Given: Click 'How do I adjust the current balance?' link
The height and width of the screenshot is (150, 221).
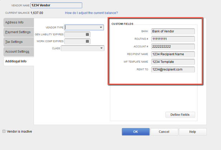Looking at the screenshot, I should pyautogui.click(x=91, y=13).
